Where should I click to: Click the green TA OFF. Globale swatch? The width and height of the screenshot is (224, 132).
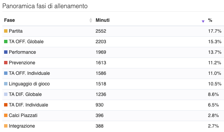tap(6, 42)
